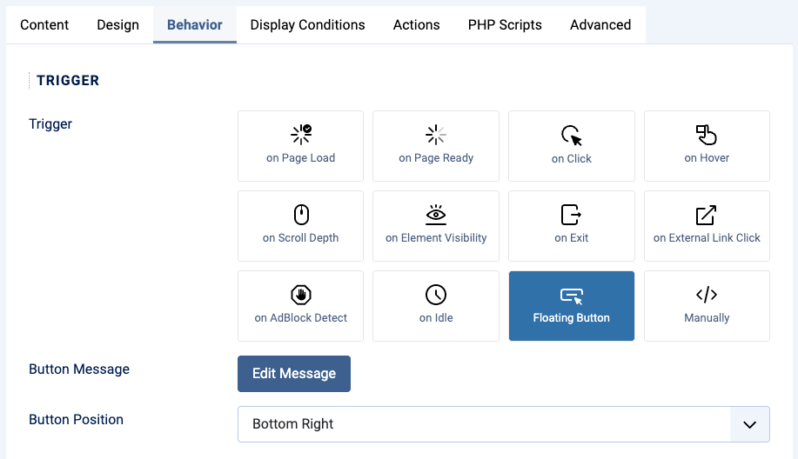The width and height of the screenshot is (798, 459).
Task: Select the on Page Load trigger icon
Action: click(x=301, y=135)
